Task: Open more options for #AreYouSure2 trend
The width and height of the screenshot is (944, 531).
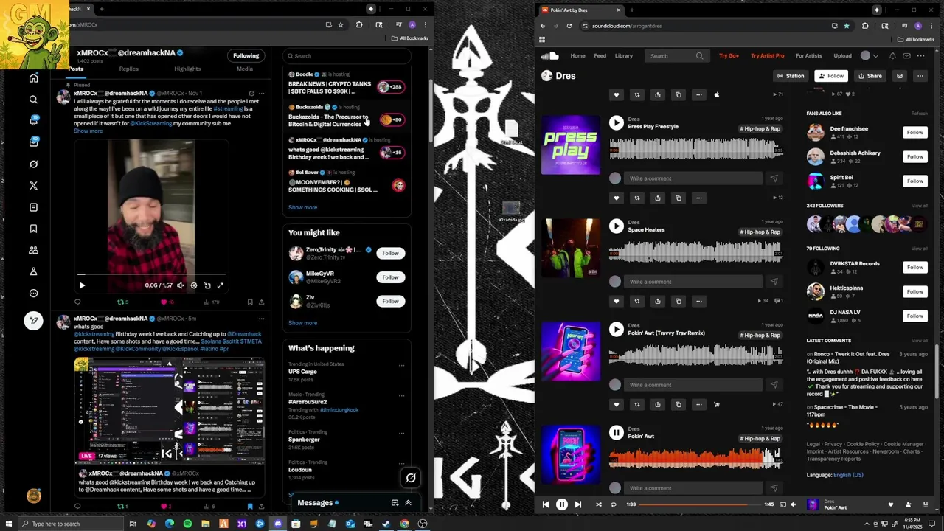Action: (x=401, y=395)
